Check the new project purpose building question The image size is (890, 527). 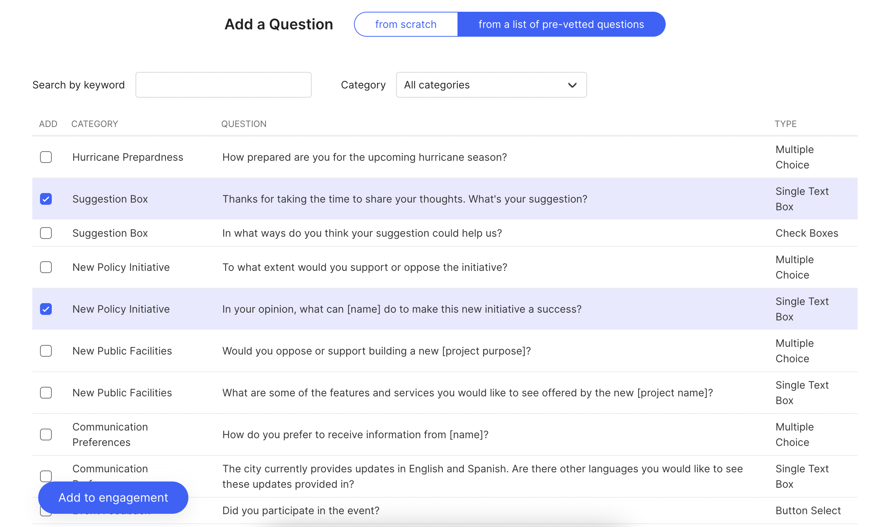coord(46,351)
